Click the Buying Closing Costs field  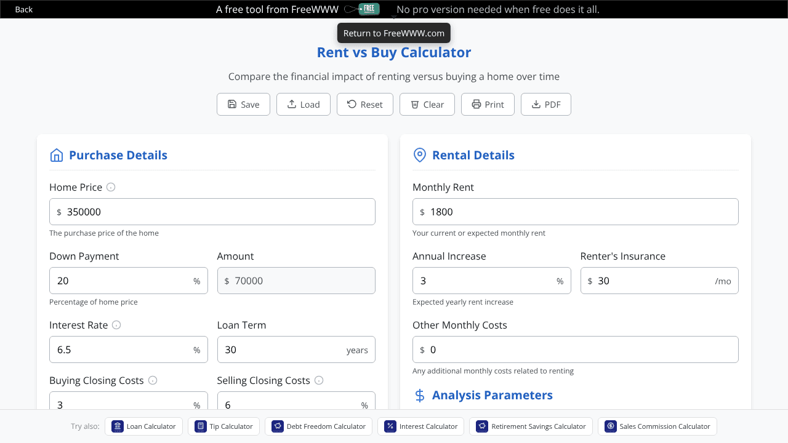[129, 401]
